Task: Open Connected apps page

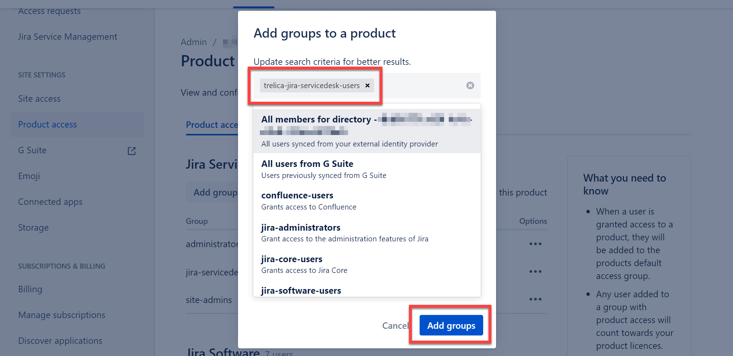Action: [x=50, y=202]
